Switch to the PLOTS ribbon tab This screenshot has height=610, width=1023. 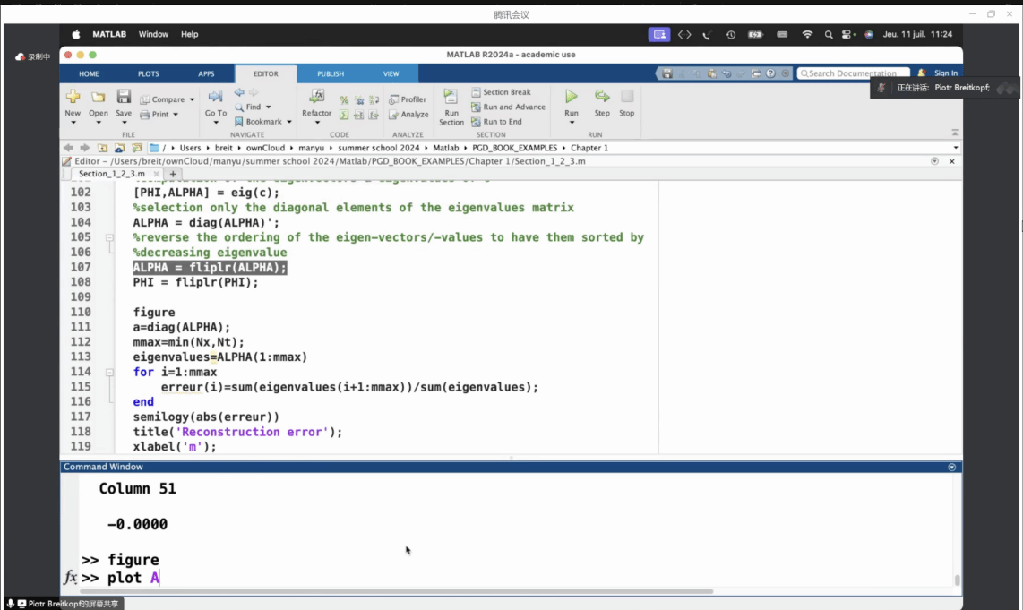click(x=148, y=73)
